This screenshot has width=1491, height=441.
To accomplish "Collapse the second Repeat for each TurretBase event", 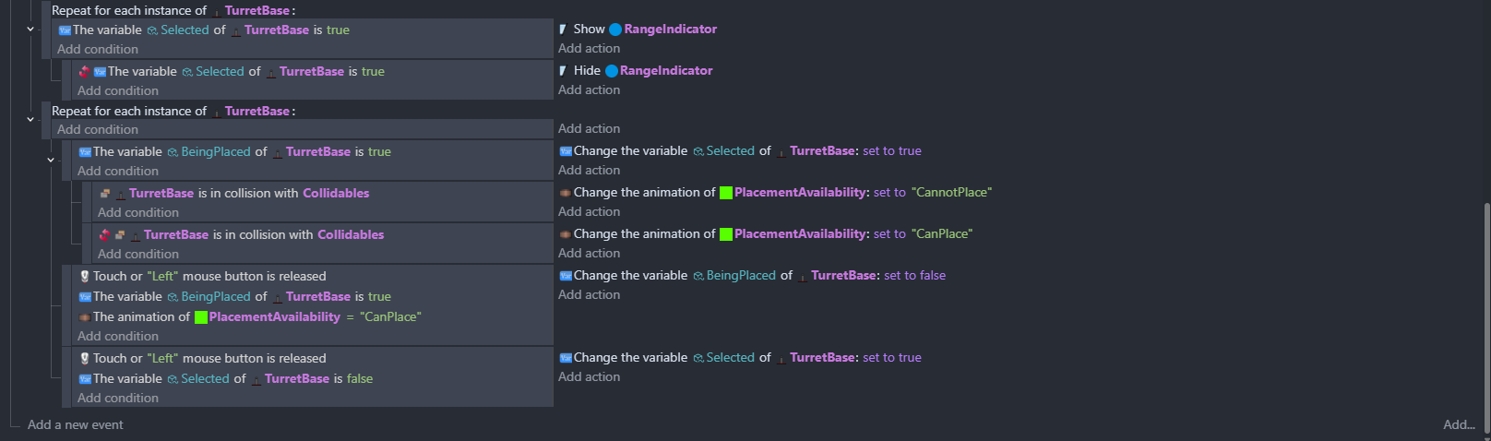I will click(x=30, y=119).
